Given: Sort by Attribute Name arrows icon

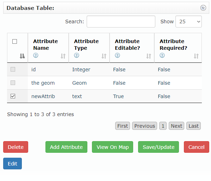Looking at the screenshot, I should point(63,56).
